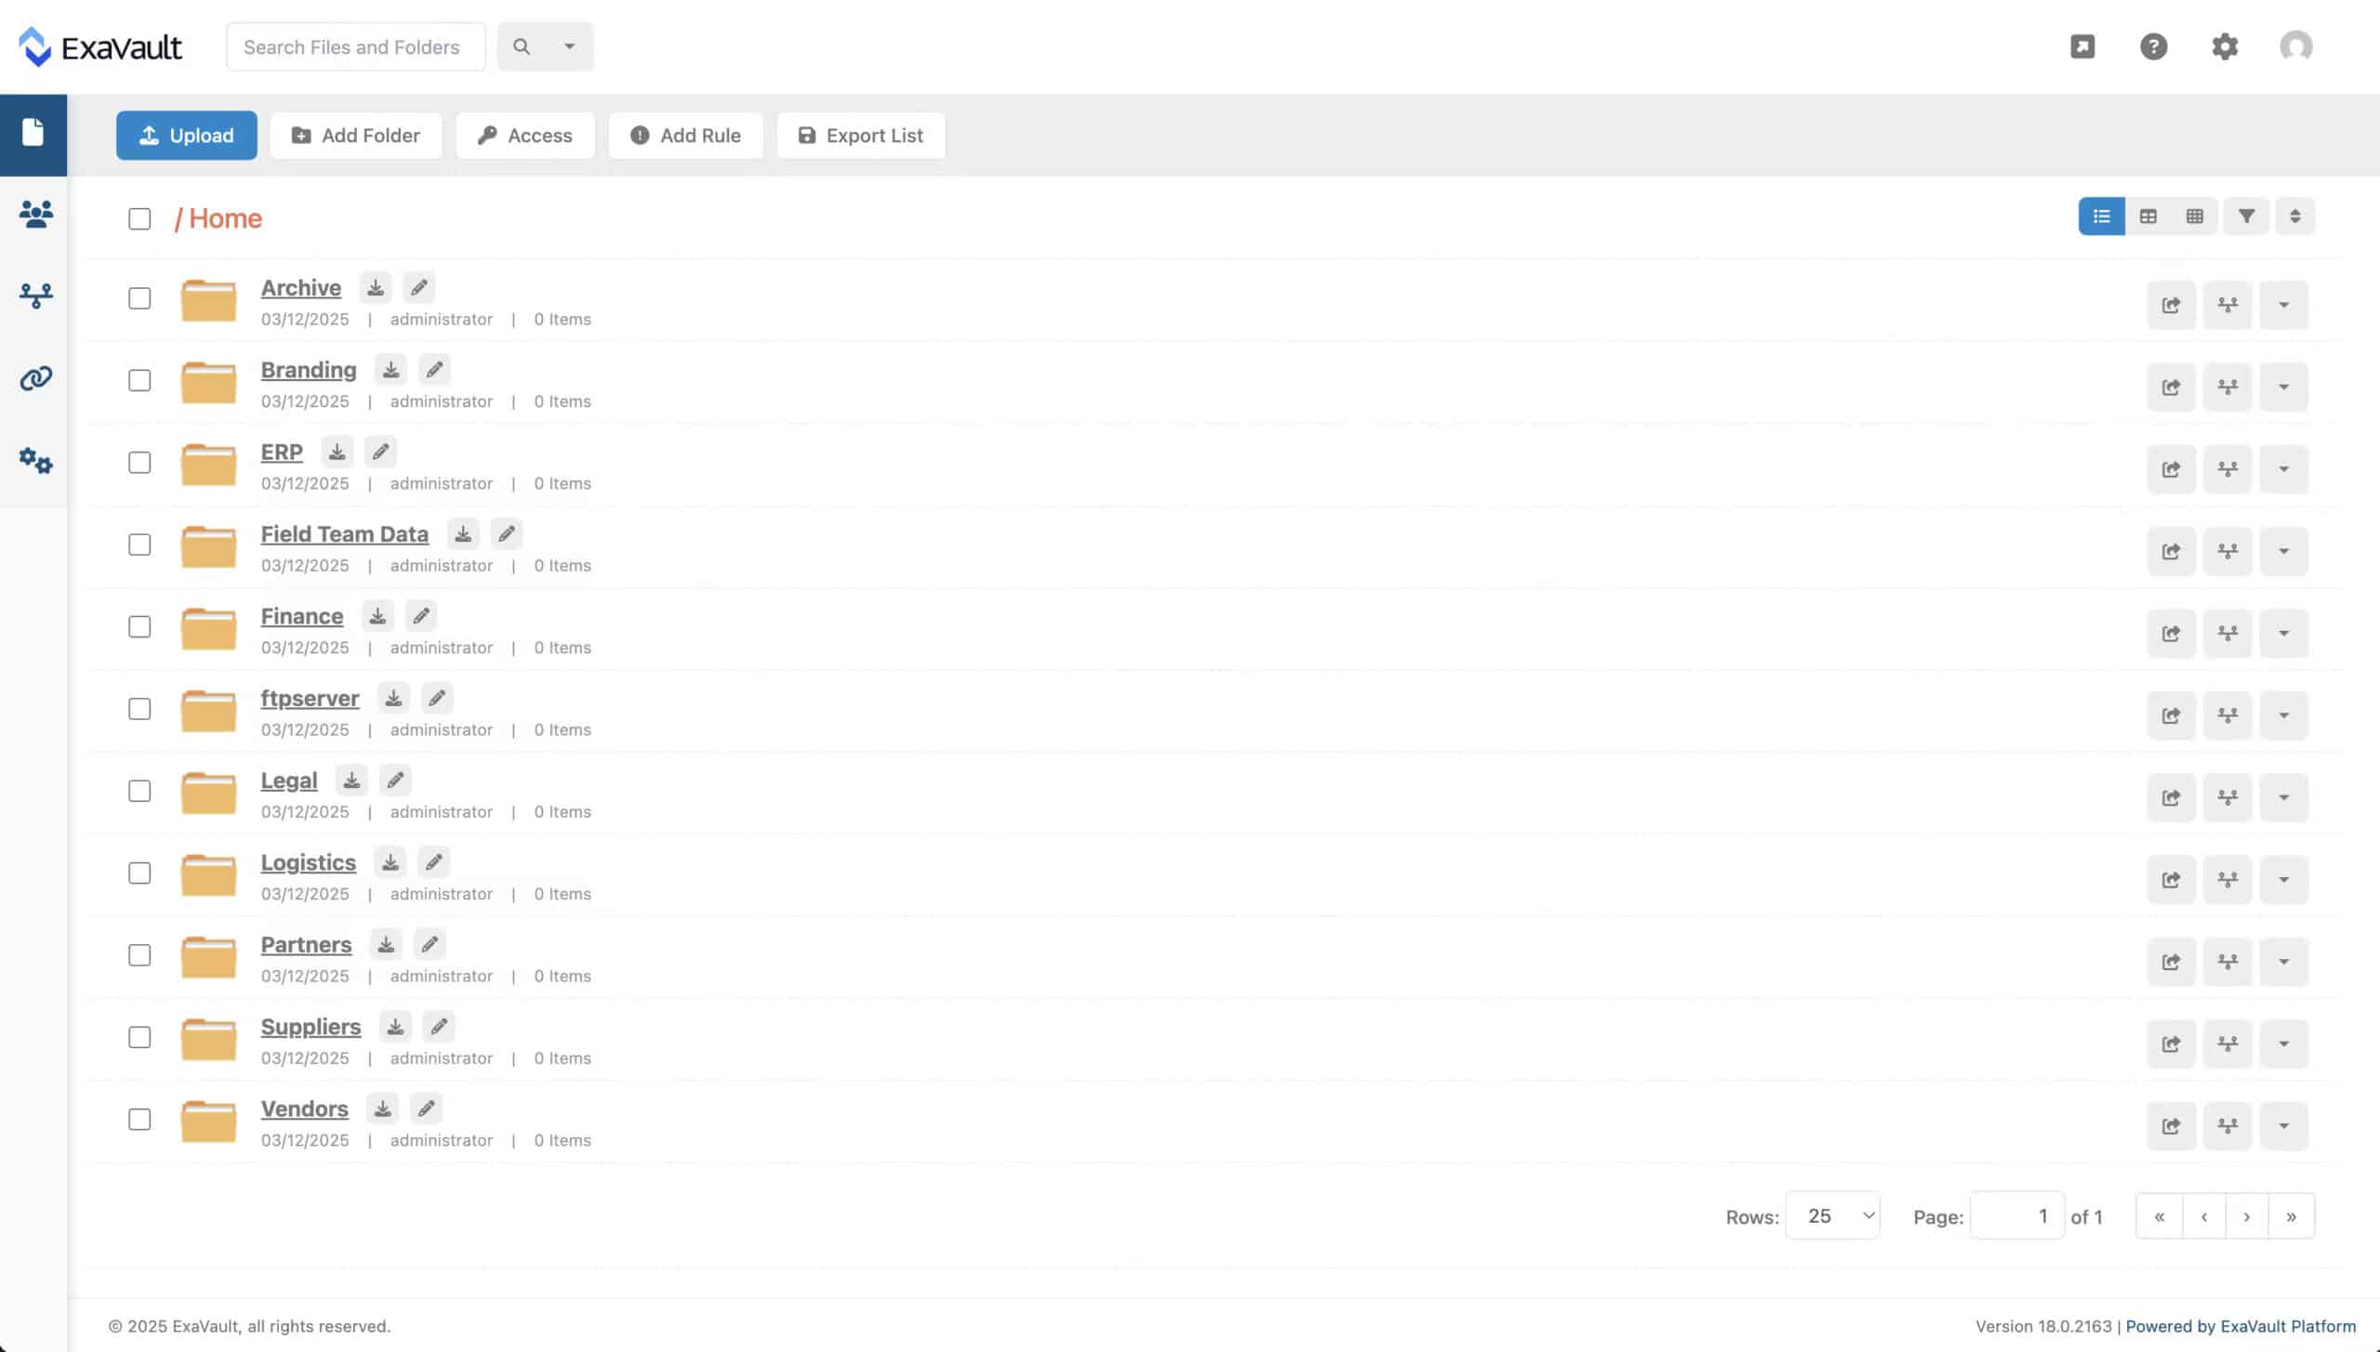Image resolution: width=2380 pixels, height=1352 pixels.
Task: Open the Shared Links sidebar section
Action: tap(34, 378)
